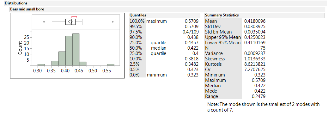328x116 pixels.
Task: Select the histogram bar between 0.35 and 0.375
Action: click(x=55, y=63)
